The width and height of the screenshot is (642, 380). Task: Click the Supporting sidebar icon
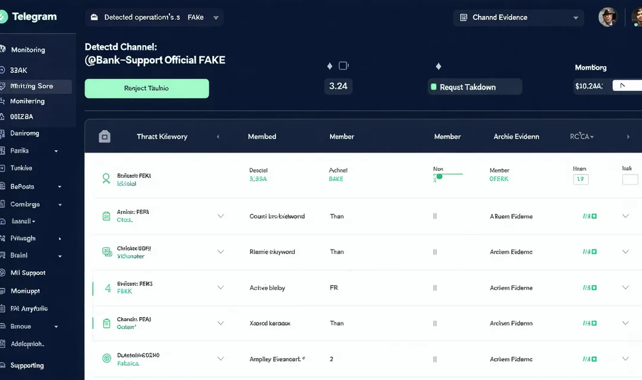click(x=2, y=365)
